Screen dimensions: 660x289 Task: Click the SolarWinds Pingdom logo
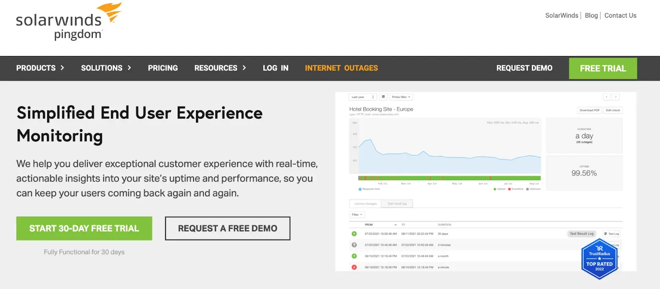[68, 21]
